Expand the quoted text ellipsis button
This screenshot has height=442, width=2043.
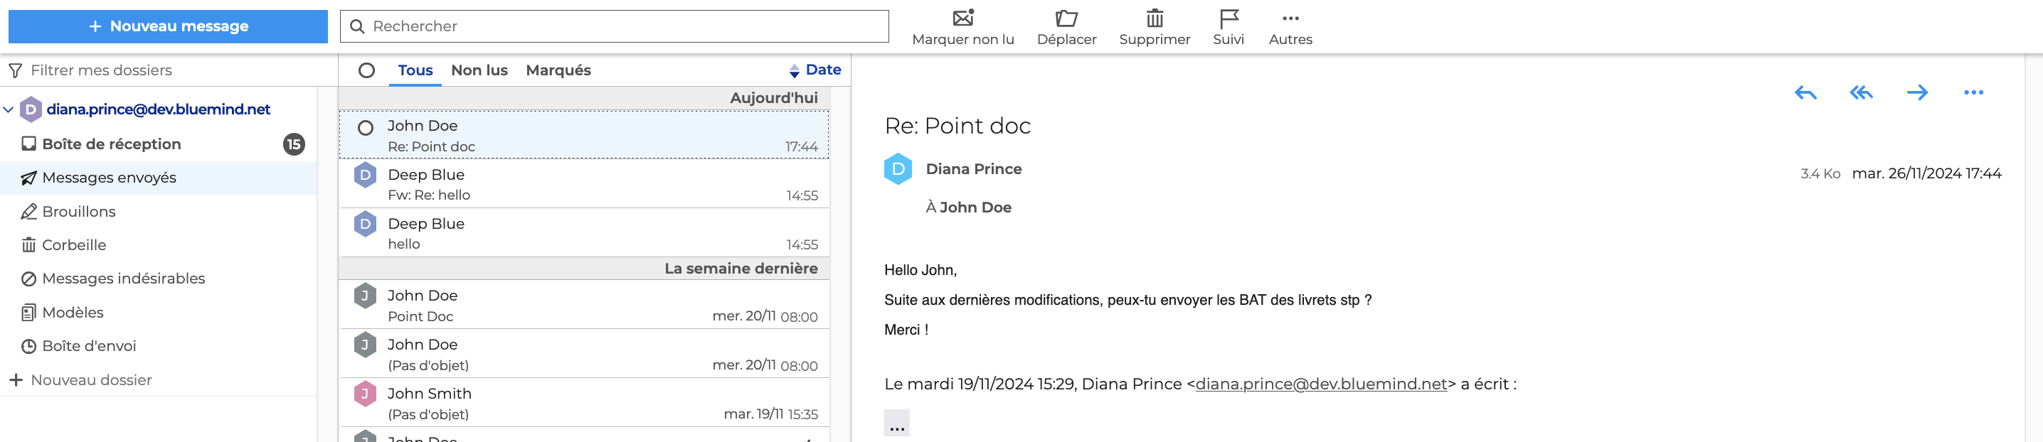pyautogui.click(x=897, y=423)
